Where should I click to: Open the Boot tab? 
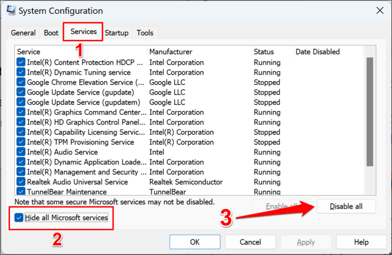pos(51,33)
